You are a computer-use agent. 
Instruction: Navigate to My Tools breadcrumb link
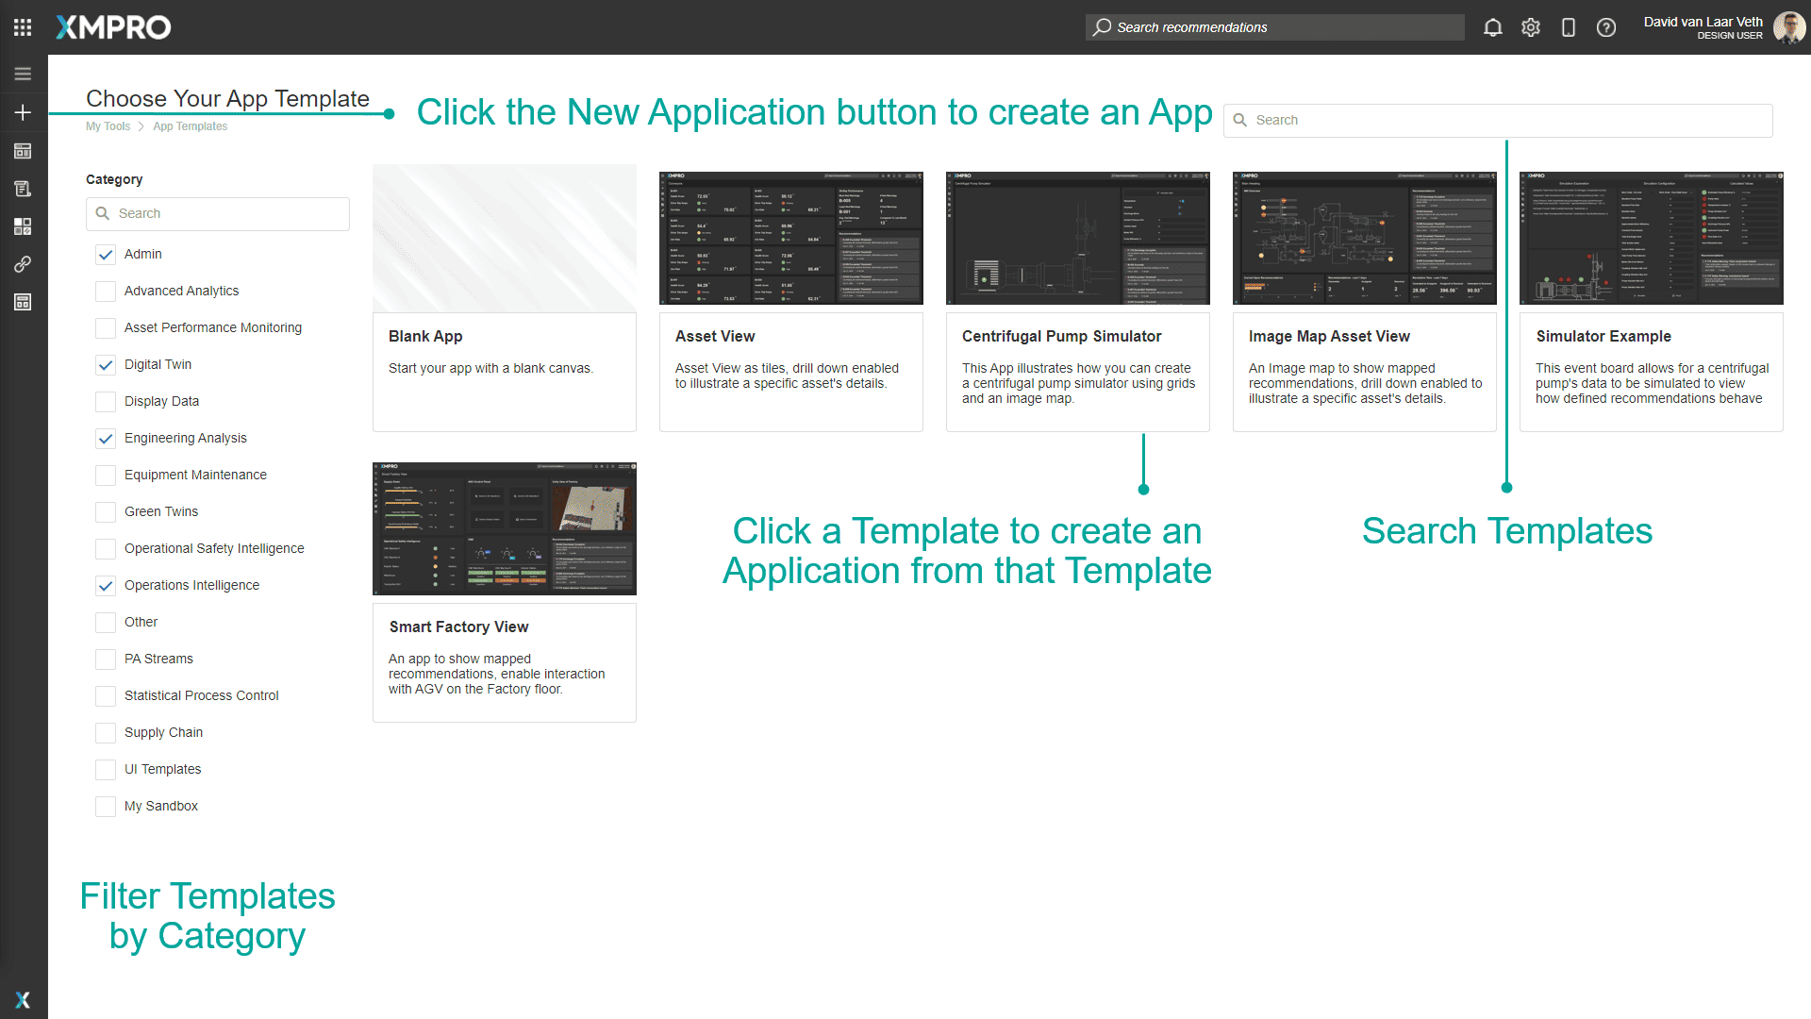(108, 125)
